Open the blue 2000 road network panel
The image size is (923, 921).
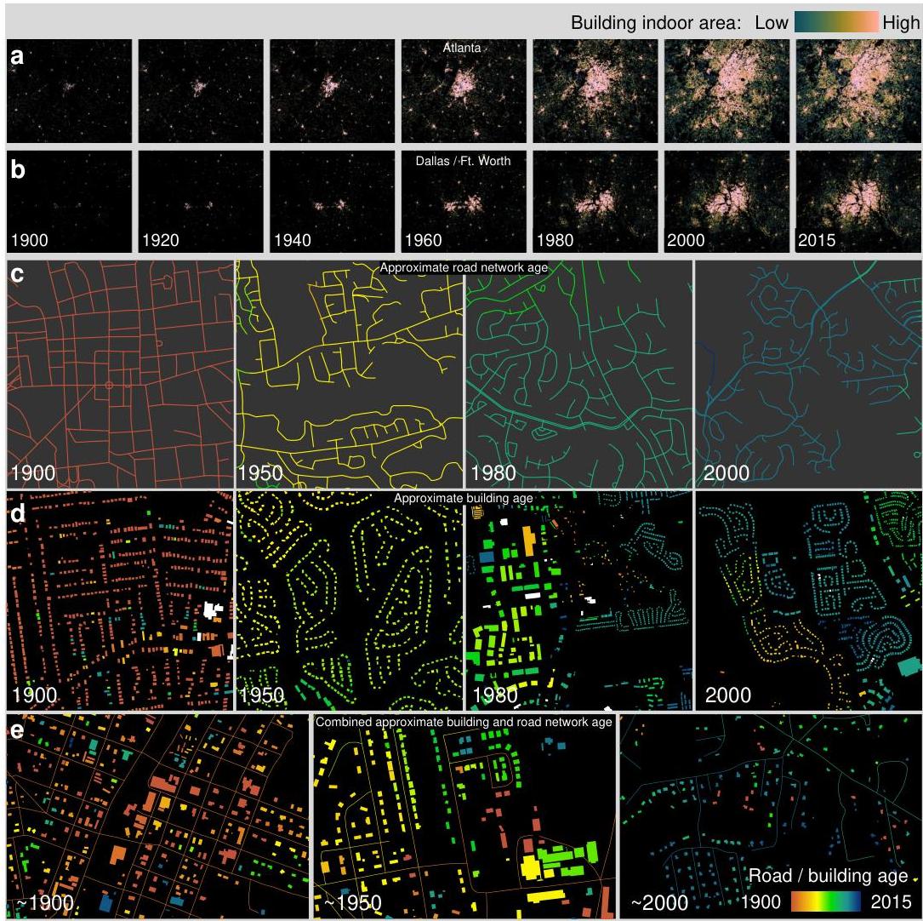coord(808,374)
